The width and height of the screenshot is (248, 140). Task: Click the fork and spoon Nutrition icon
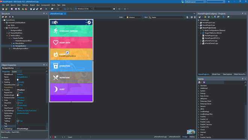pos(56,78)
